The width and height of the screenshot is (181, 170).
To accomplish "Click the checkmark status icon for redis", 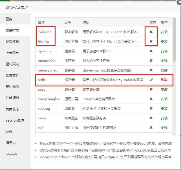I will [151, 80].
